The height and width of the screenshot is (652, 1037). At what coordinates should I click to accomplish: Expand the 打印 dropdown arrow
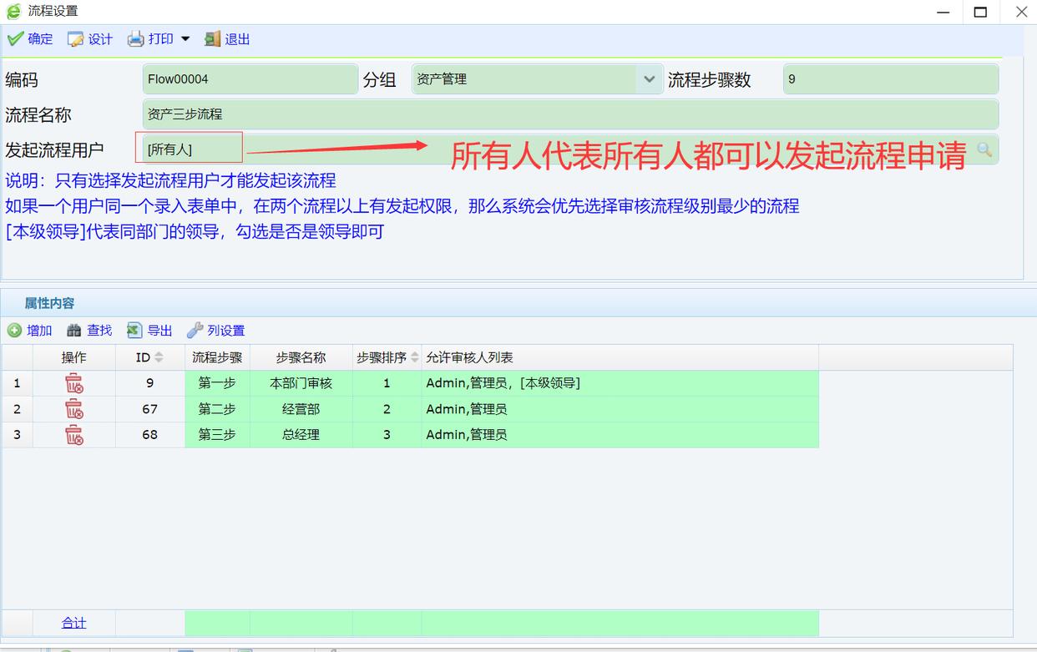pos(185,39)
